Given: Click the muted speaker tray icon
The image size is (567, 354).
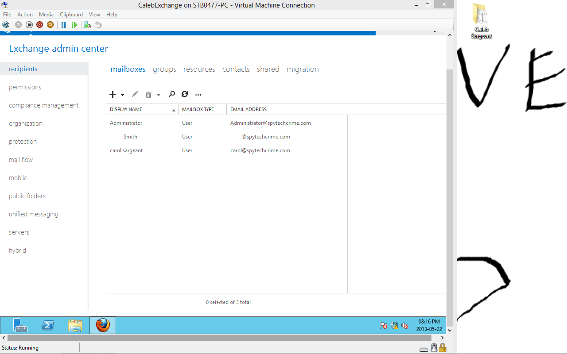Looking at the screenshot, I should tap(405, 325).
